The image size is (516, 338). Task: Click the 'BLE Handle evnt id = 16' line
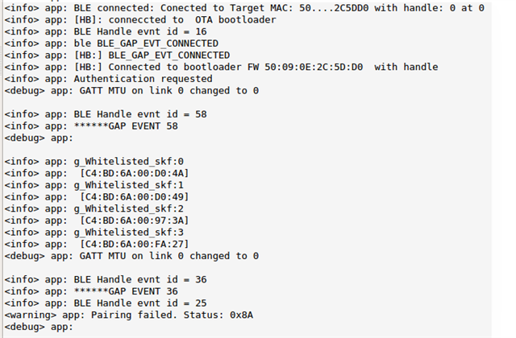click(106, 31)
